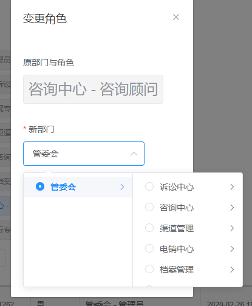Expand the 诉讼中心 chevron arrow
Screen dimensions: 252x306
point(232,187)
